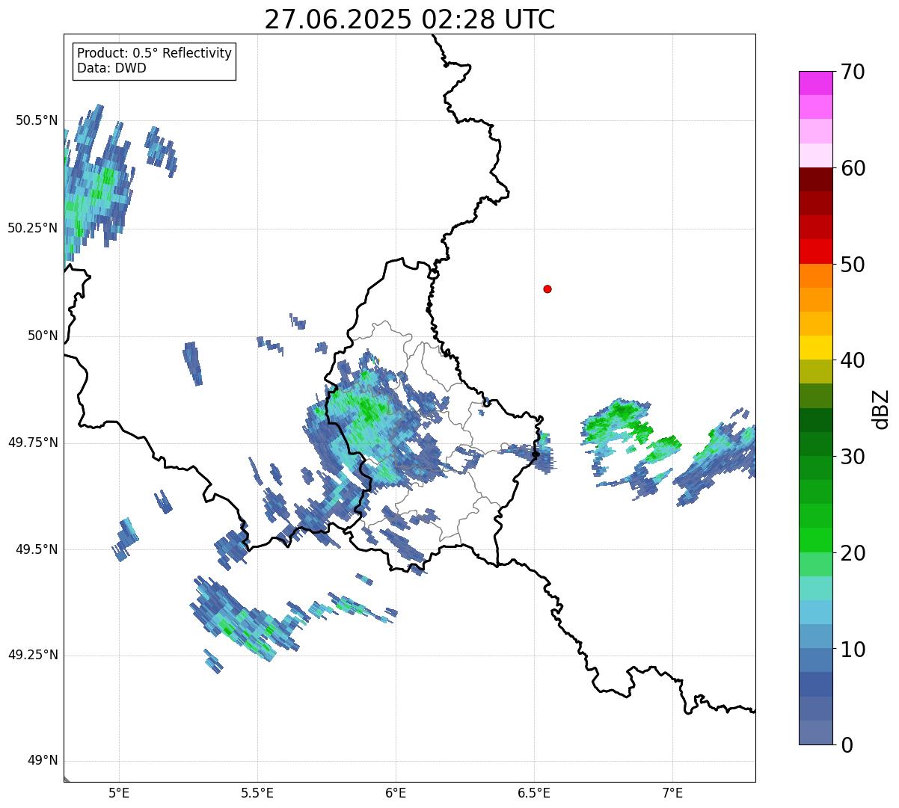
Task: Click the "Product: 0.5° Reflectivity" text
Action: point(154,54)
